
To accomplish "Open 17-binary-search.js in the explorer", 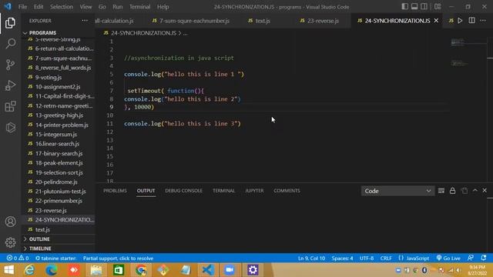I will [x=59, y=153].
